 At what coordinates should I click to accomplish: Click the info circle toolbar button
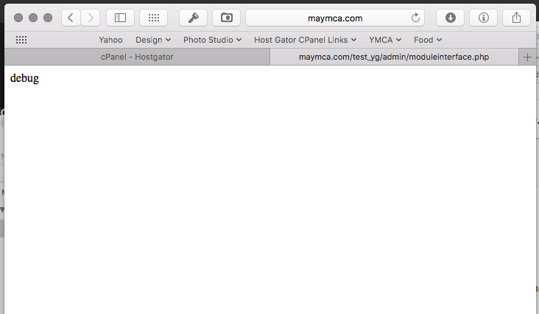483,18
